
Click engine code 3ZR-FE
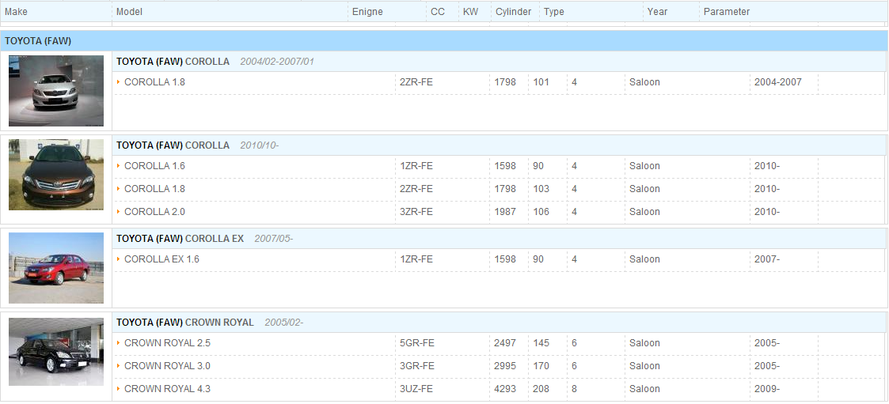[x=416, y=212]
